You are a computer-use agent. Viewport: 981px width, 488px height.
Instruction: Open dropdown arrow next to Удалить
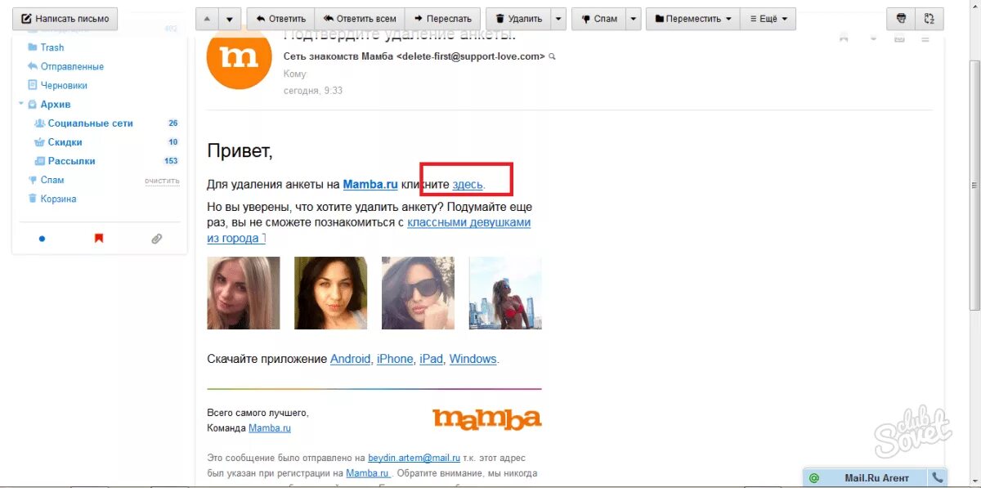pyautogui.click(x=558, y=18)
